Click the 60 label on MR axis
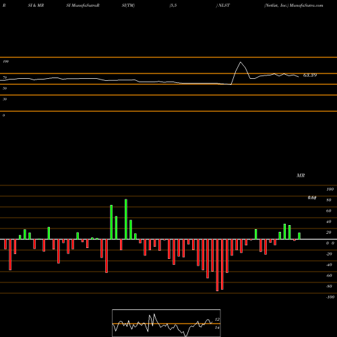The image size is (337, 337). coord(329,211)
